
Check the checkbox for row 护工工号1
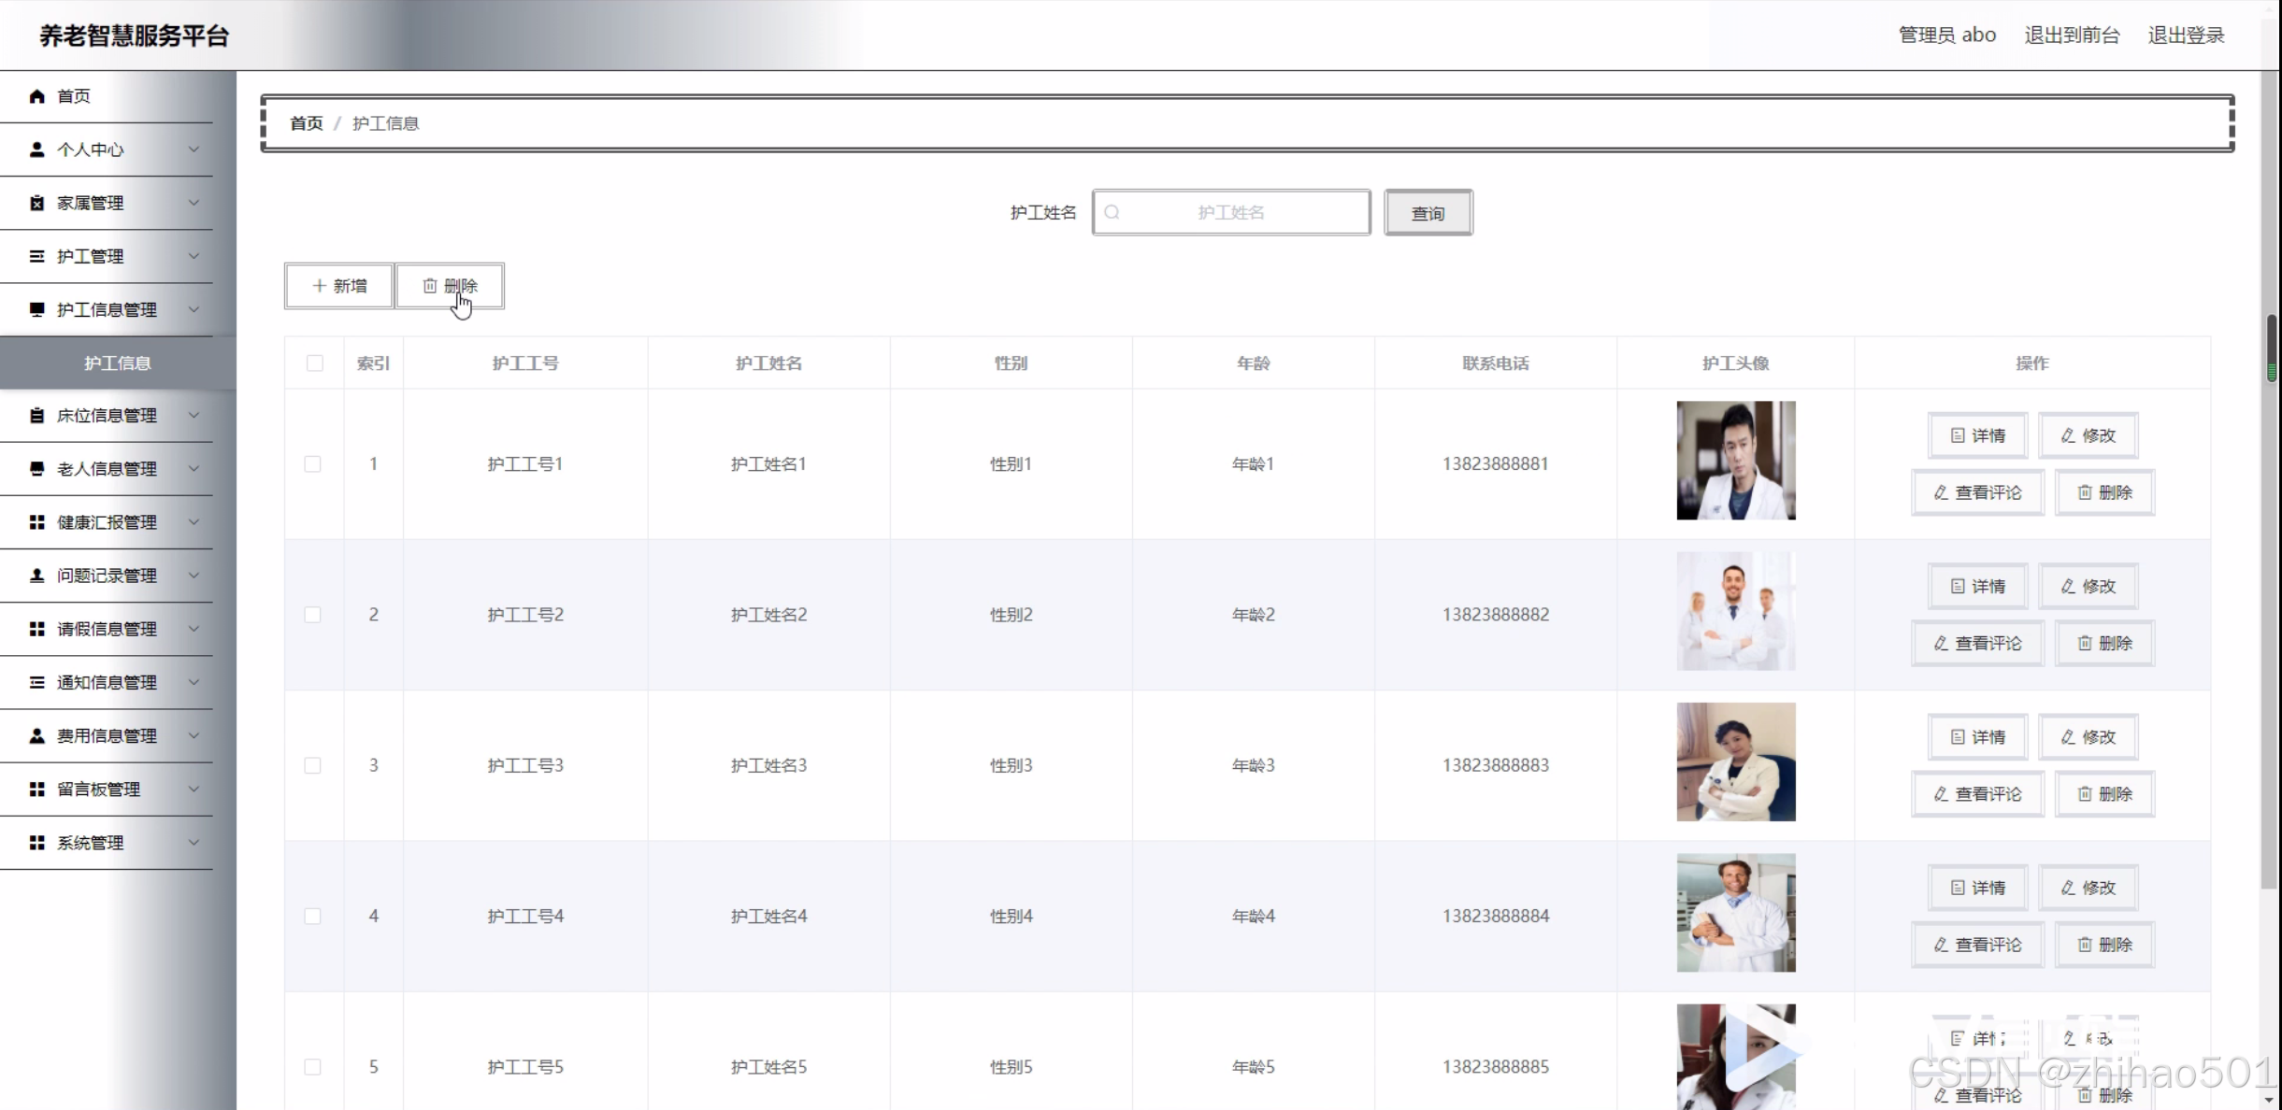tap(312, 464)
